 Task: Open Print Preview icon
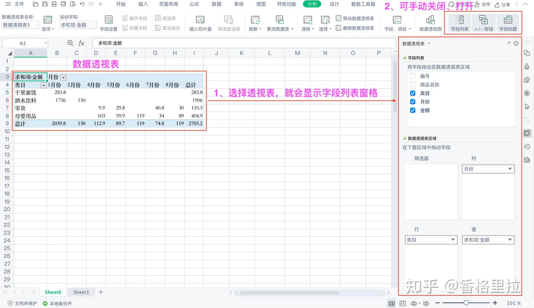(x=73, y=4)
